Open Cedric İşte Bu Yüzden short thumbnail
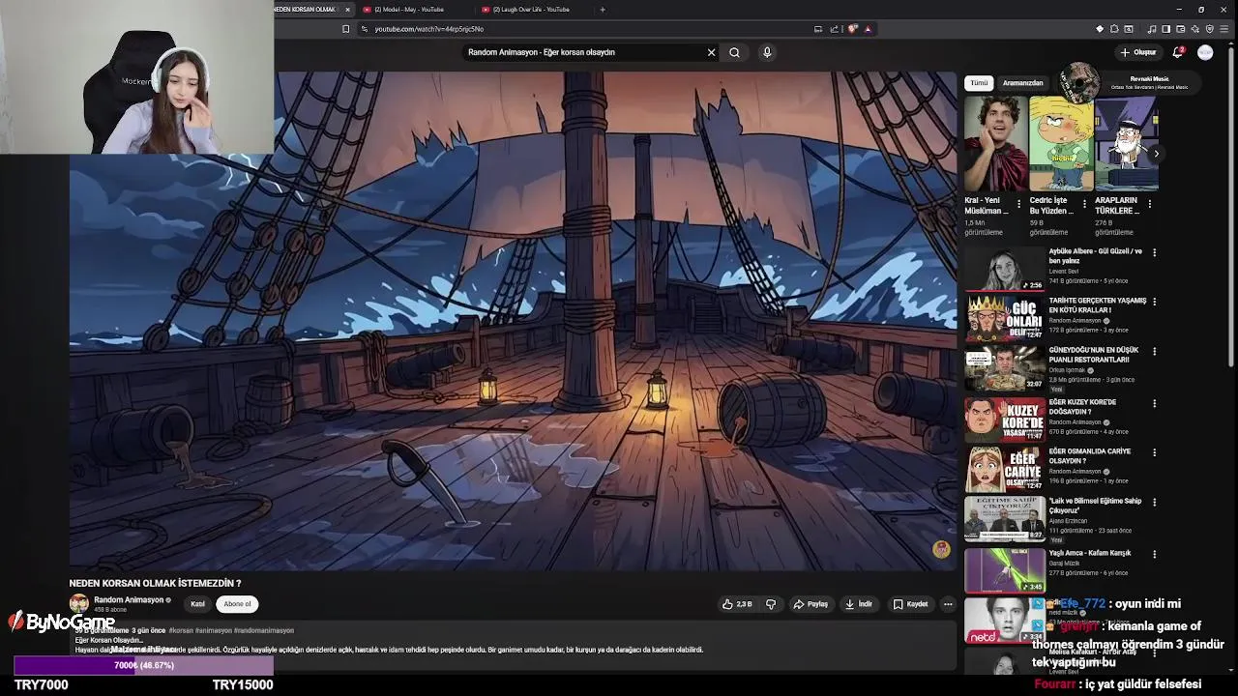The width and height of the screenshot is (1238, 696). pyautogui.click(x=1061, y=143)
